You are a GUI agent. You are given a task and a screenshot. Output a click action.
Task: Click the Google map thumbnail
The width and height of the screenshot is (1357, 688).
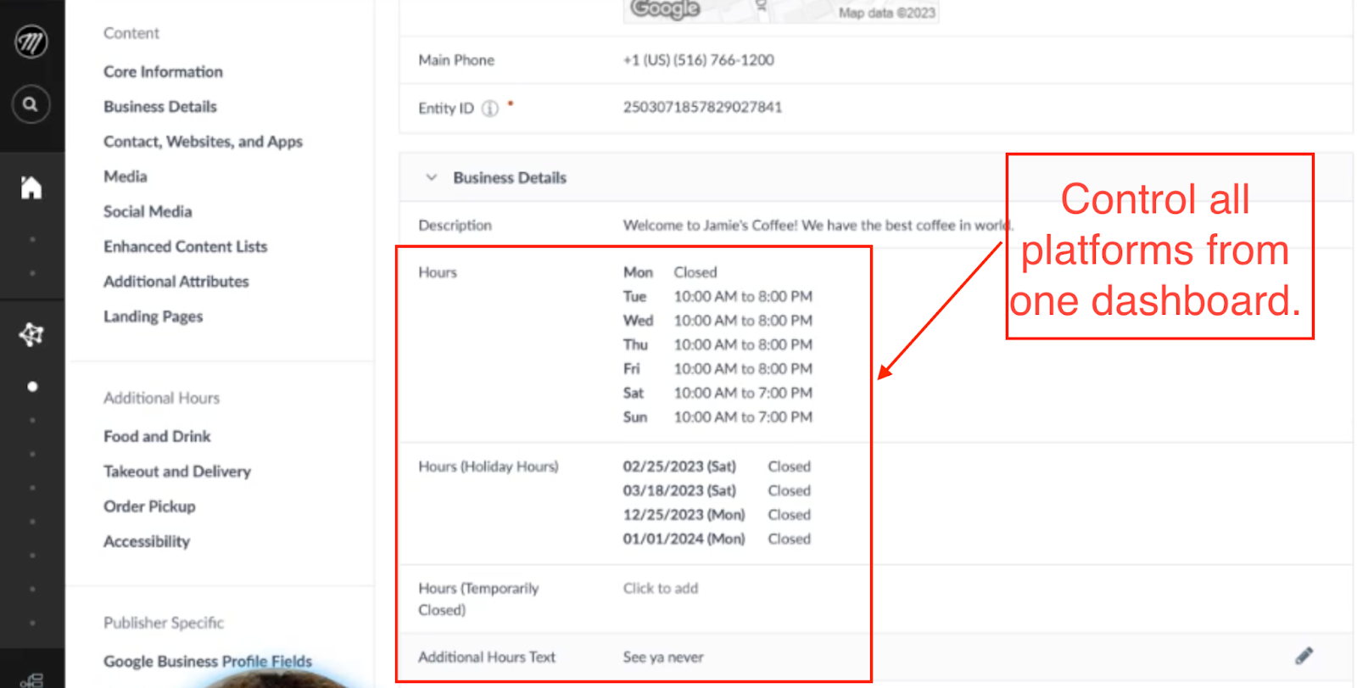click(781, 11)
